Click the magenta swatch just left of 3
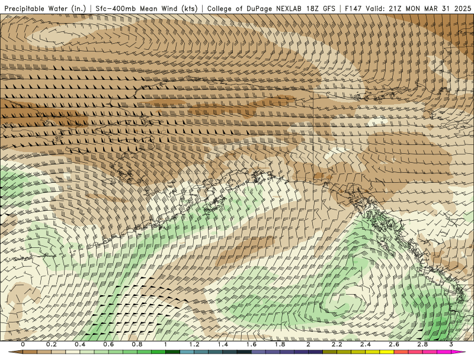The width and height of the screenshot is (474, 355). 444,351
